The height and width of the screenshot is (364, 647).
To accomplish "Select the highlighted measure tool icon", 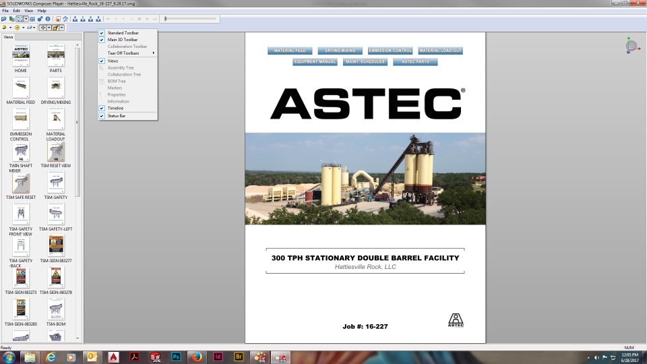I will point(55,27).
